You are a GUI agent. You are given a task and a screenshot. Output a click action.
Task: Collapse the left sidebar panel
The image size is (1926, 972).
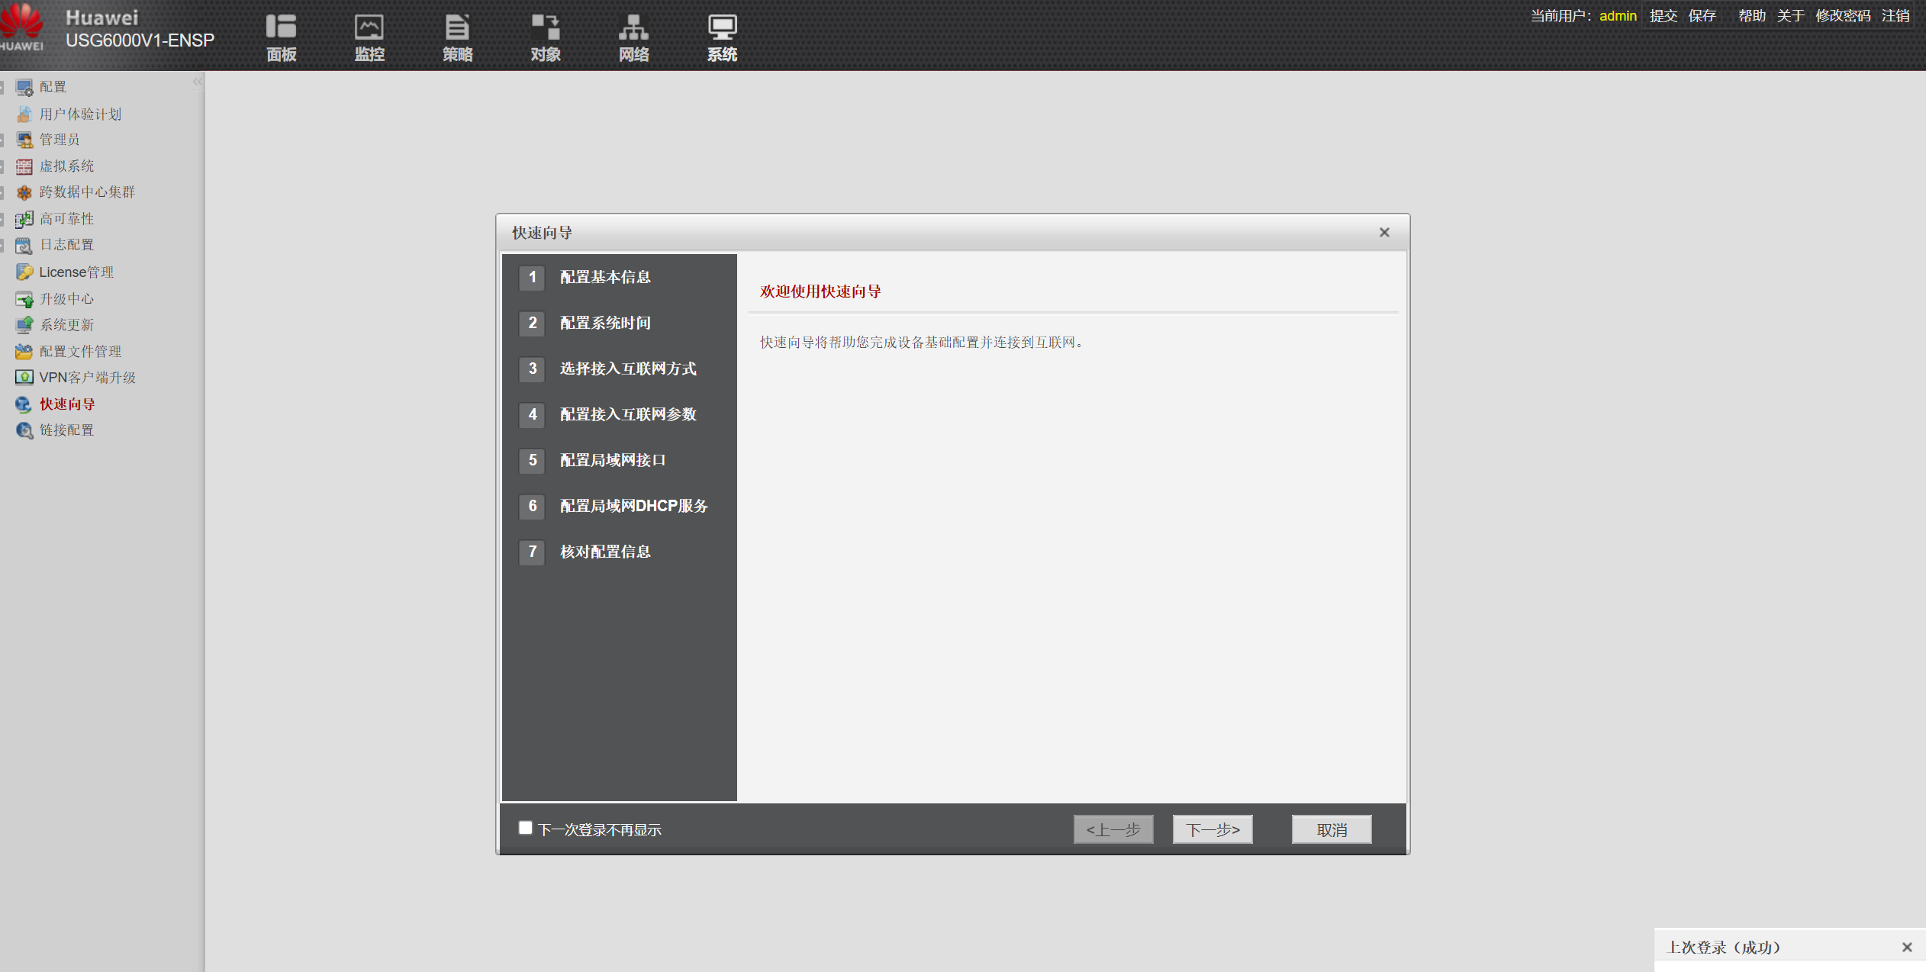(x=198, y=82)
